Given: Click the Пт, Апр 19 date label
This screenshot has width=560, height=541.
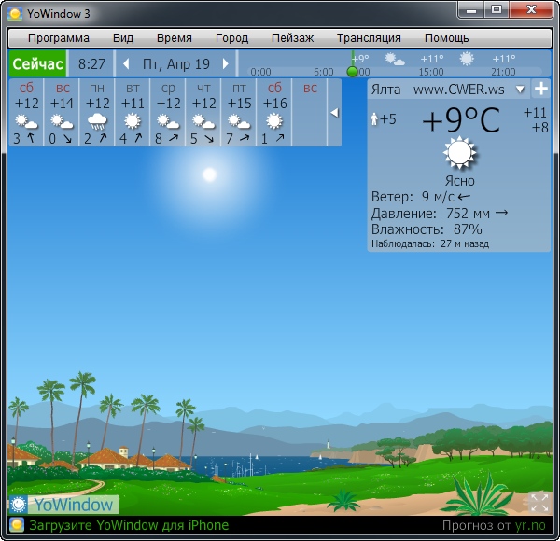Looking at the screenshot, I should (176, 64).
